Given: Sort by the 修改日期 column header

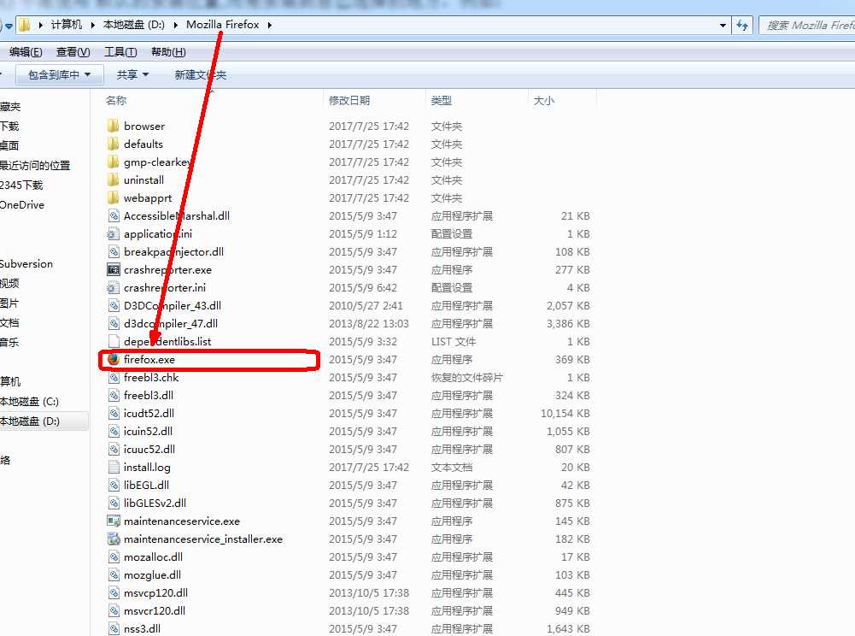Looking at the screenshot, I should coord(349,101).
